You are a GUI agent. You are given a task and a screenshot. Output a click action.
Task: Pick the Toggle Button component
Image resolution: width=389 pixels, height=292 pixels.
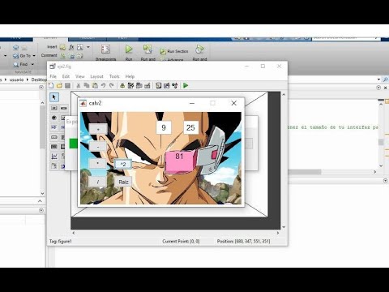tap(54, 147)
